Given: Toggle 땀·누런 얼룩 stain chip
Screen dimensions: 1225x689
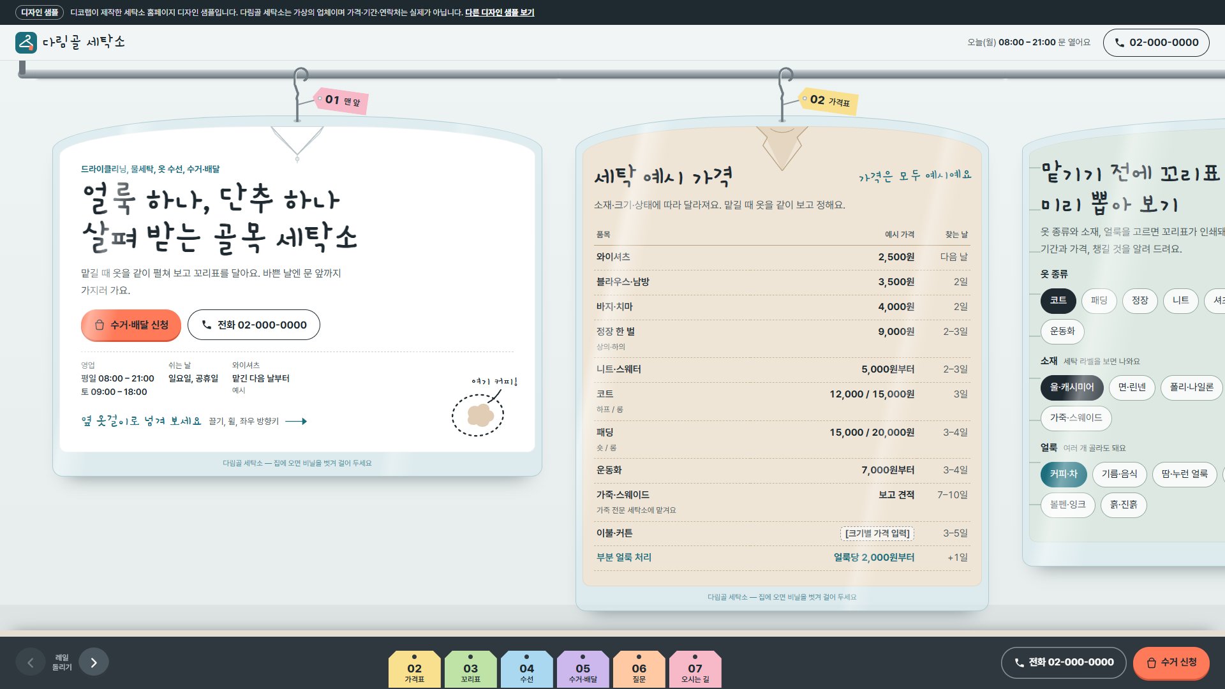Looking at the screenshot, I should (x=1185, y=474).
